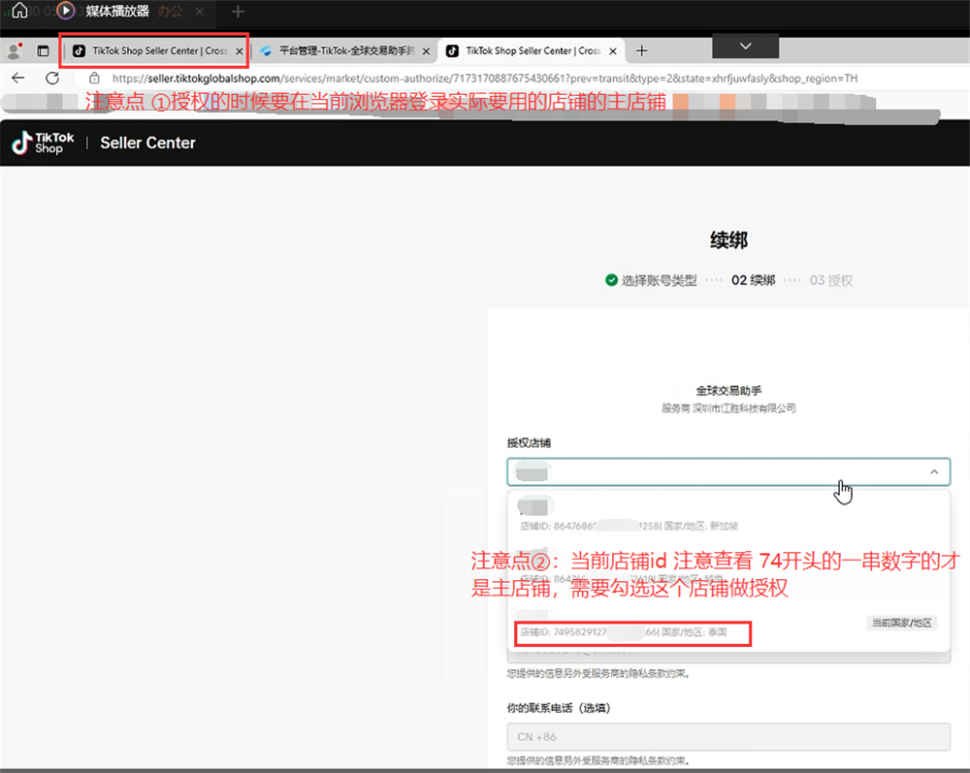Click the 服务商 深圳市江胜科技有限公司 text

tap(728, 408)
